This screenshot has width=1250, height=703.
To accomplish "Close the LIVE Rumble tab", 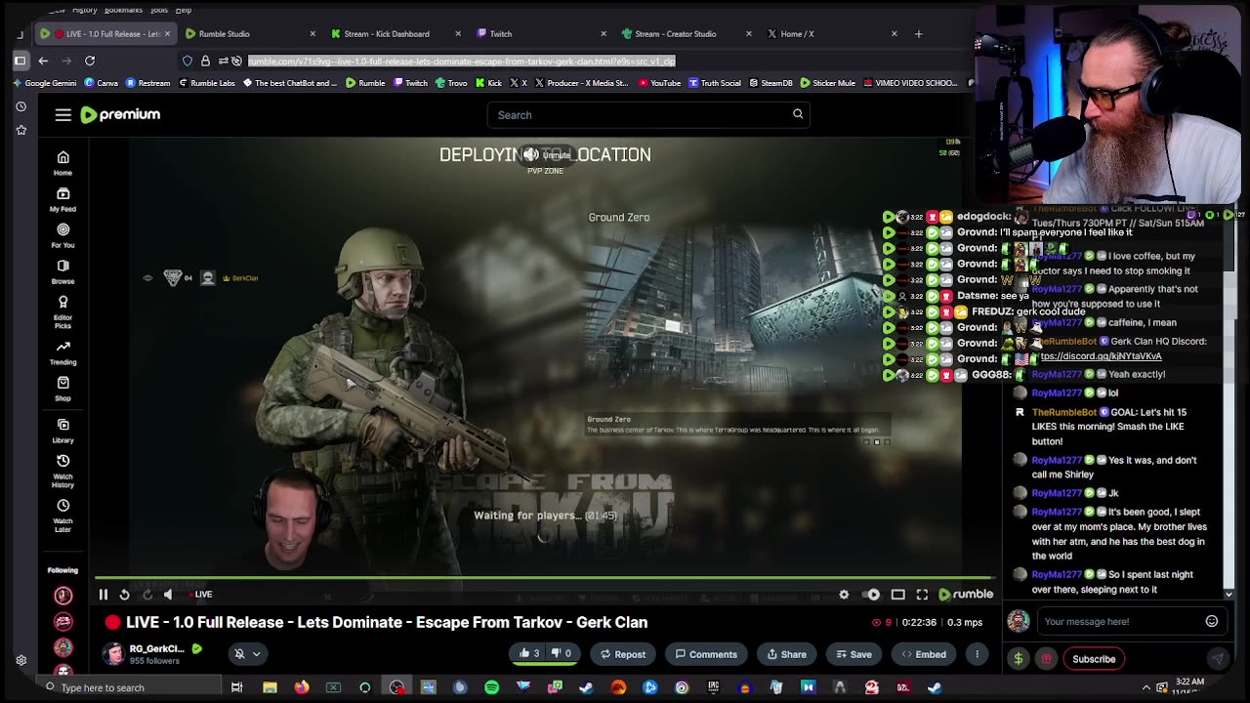I will click(167, 33).
